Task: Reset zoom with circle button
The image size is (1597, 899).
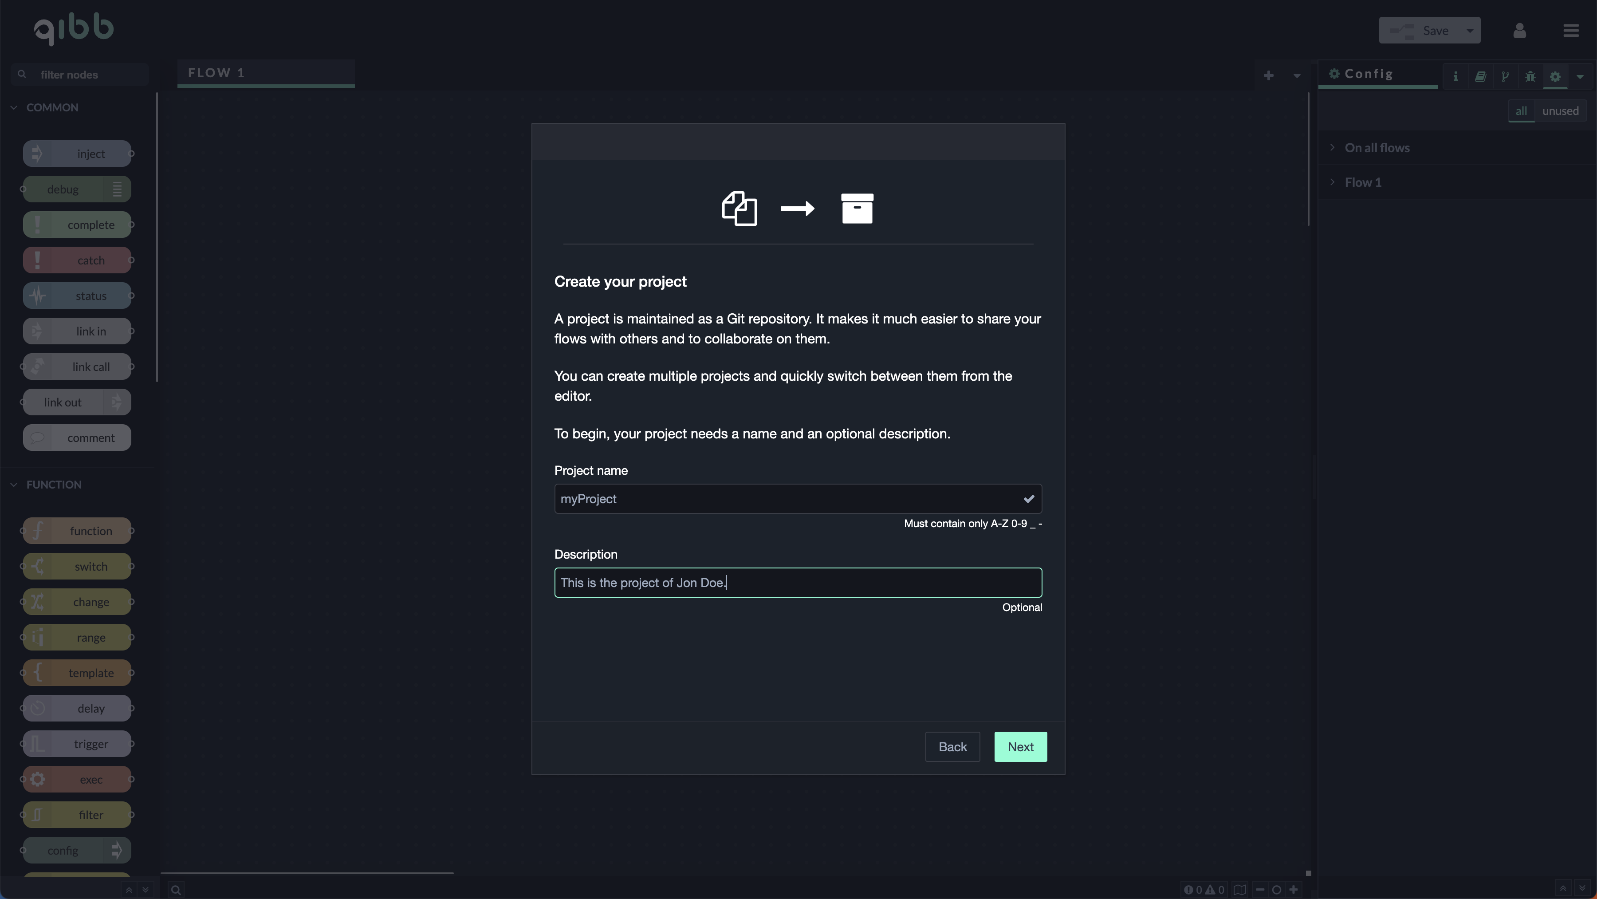Action: pos(1276,890)
